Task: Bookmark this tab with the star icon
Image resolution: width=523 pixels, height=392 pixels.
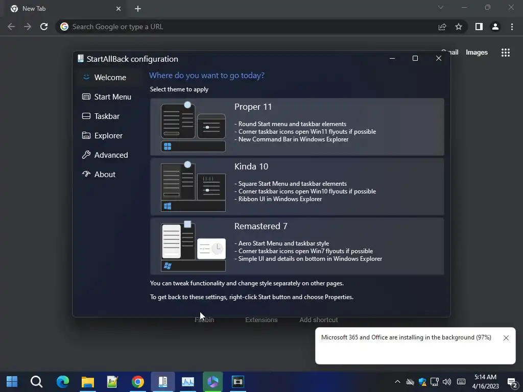Action: click(459, 27)
